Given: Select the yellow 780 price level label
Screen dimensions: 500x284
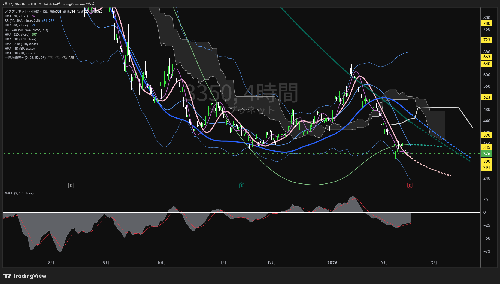Looking at the screenshot, I should [486, 23].
